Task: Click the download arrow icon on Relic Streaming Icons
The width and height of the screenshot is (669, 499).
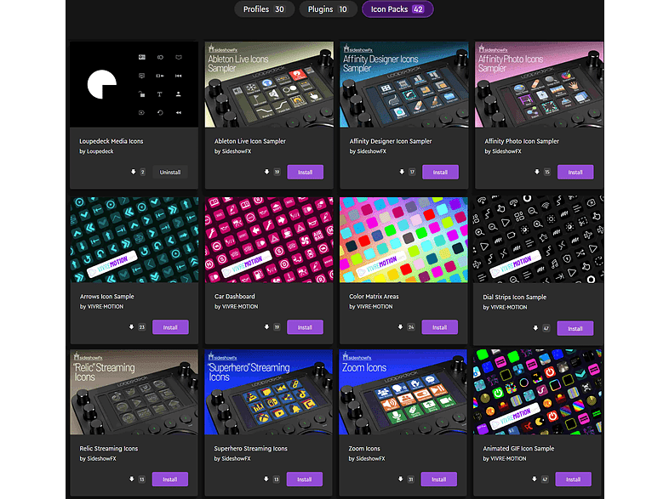Action: pyautogui.click(x=131, y=479)
